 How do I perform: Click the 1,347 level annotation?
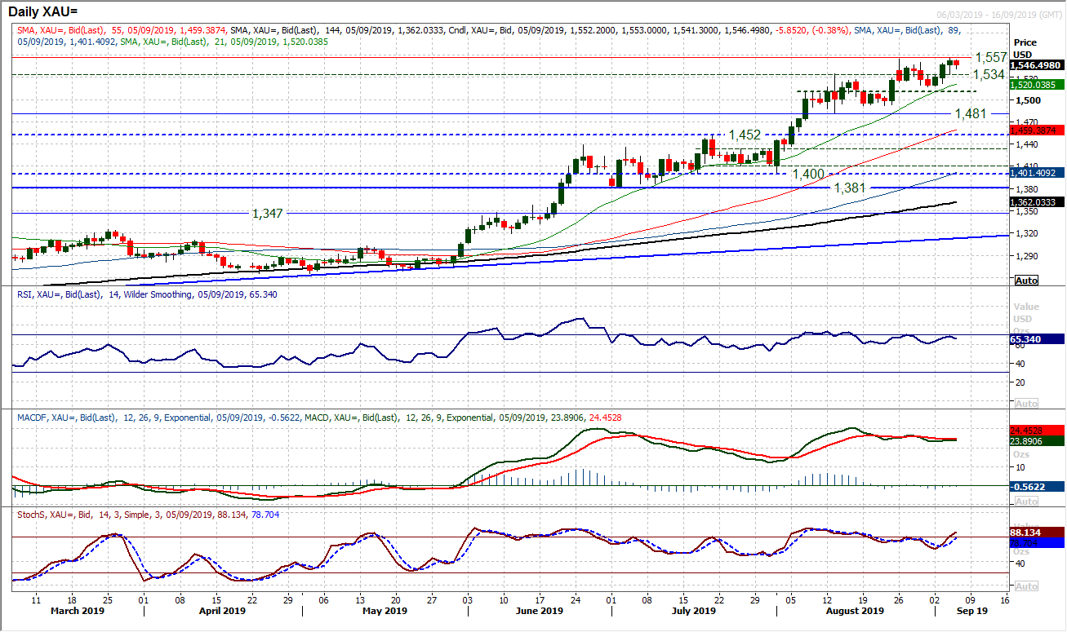[267, 213]
